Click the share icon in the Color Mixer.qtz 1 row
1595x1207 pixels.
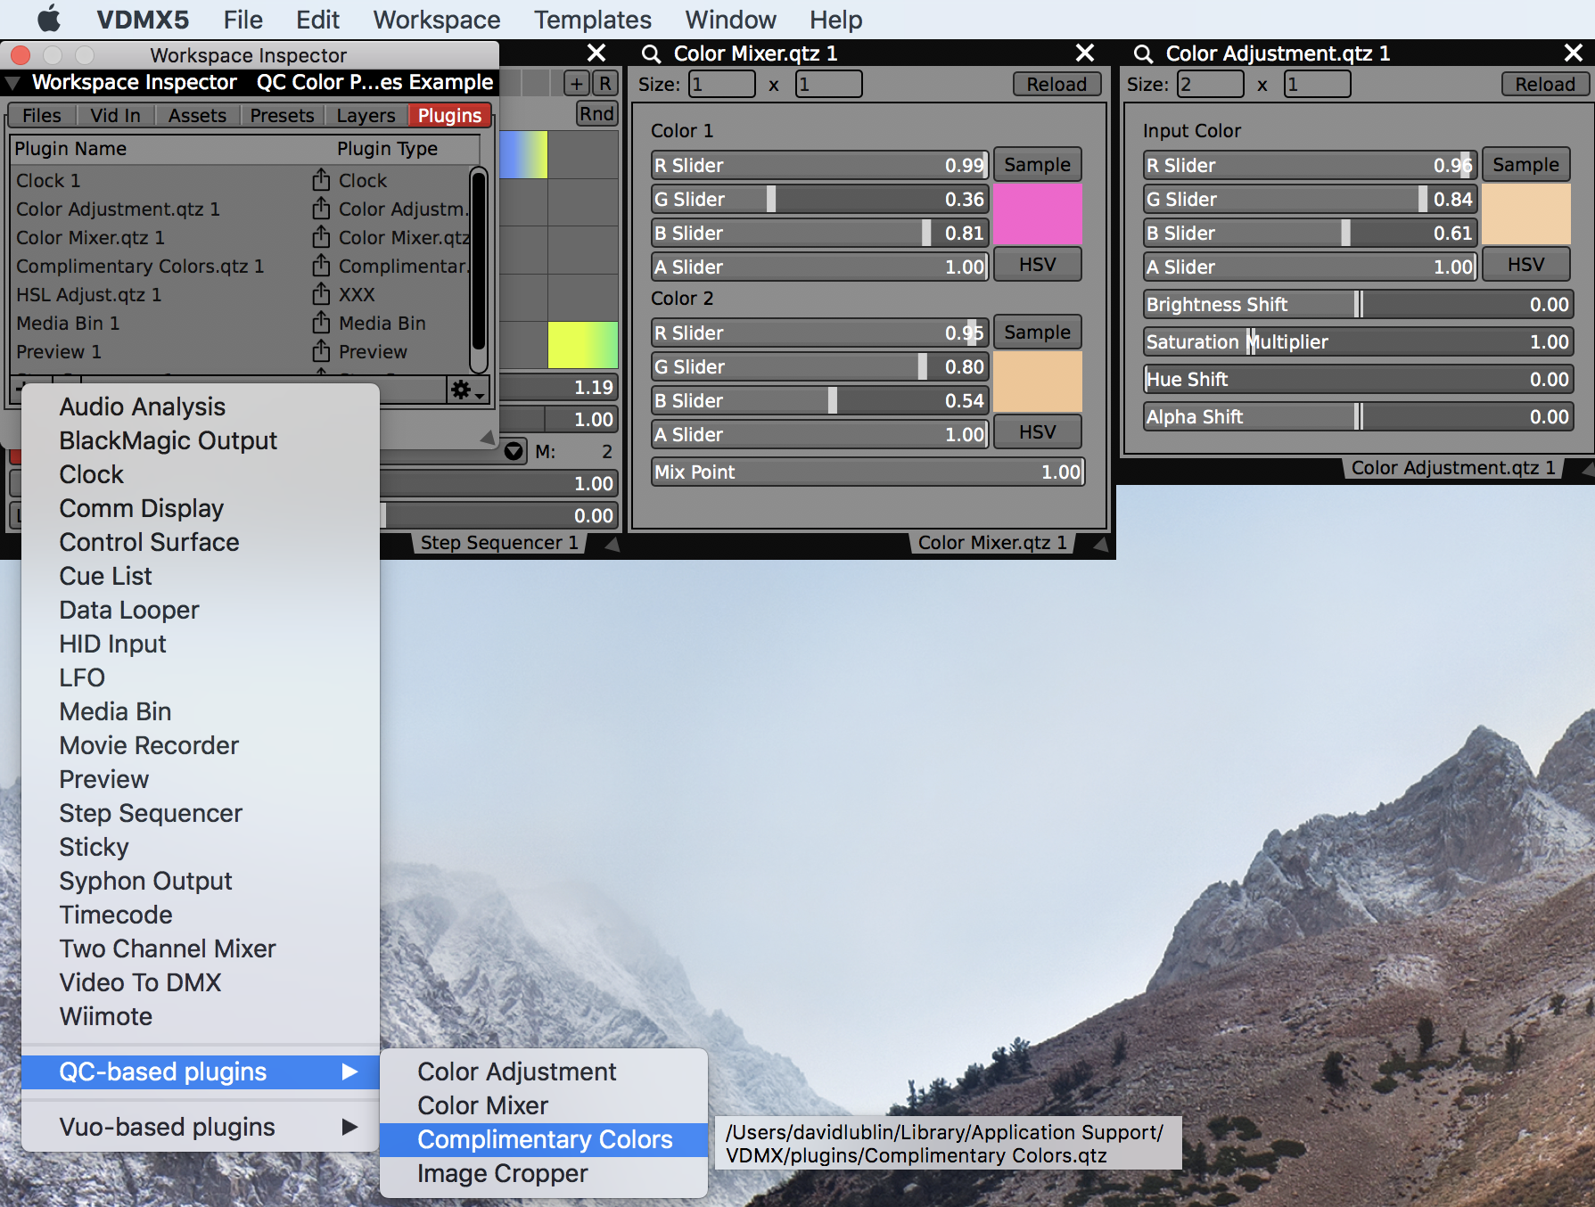click(x=321, y=237)
